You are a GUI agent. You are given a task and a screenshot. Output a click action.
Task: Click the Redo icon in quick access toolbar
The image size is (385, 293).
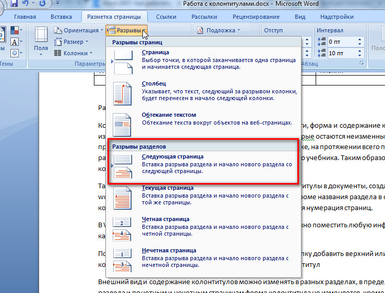[x=42, y=3]
